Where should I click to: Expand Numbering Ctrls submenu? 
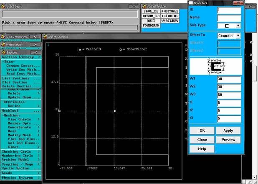21,156
